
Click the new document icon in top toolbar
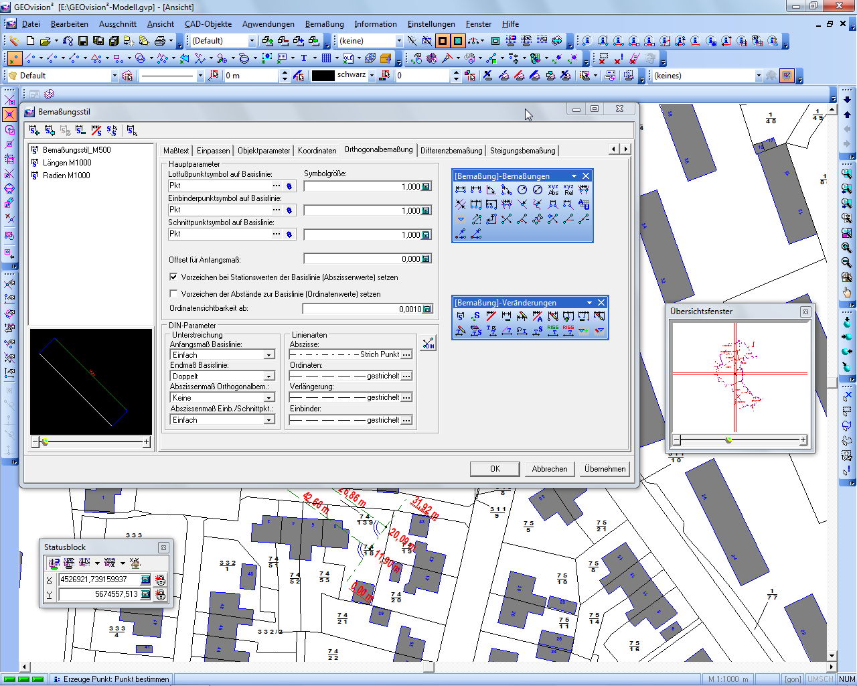(x=30, y=41)
